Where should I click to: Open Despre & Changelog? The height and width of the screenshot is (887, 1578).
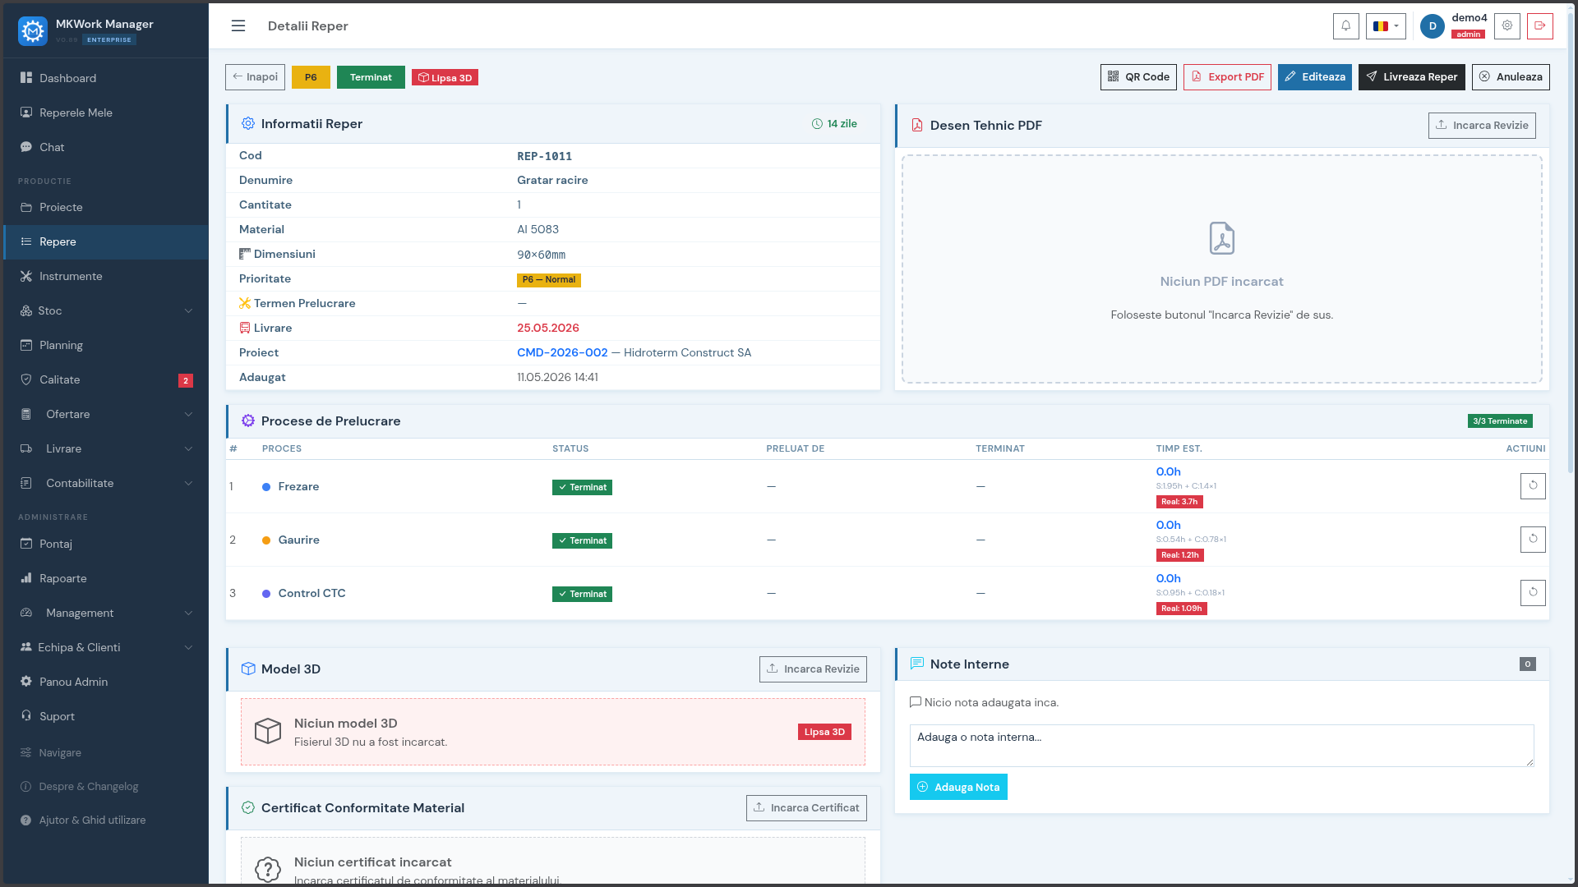point(106,786)
